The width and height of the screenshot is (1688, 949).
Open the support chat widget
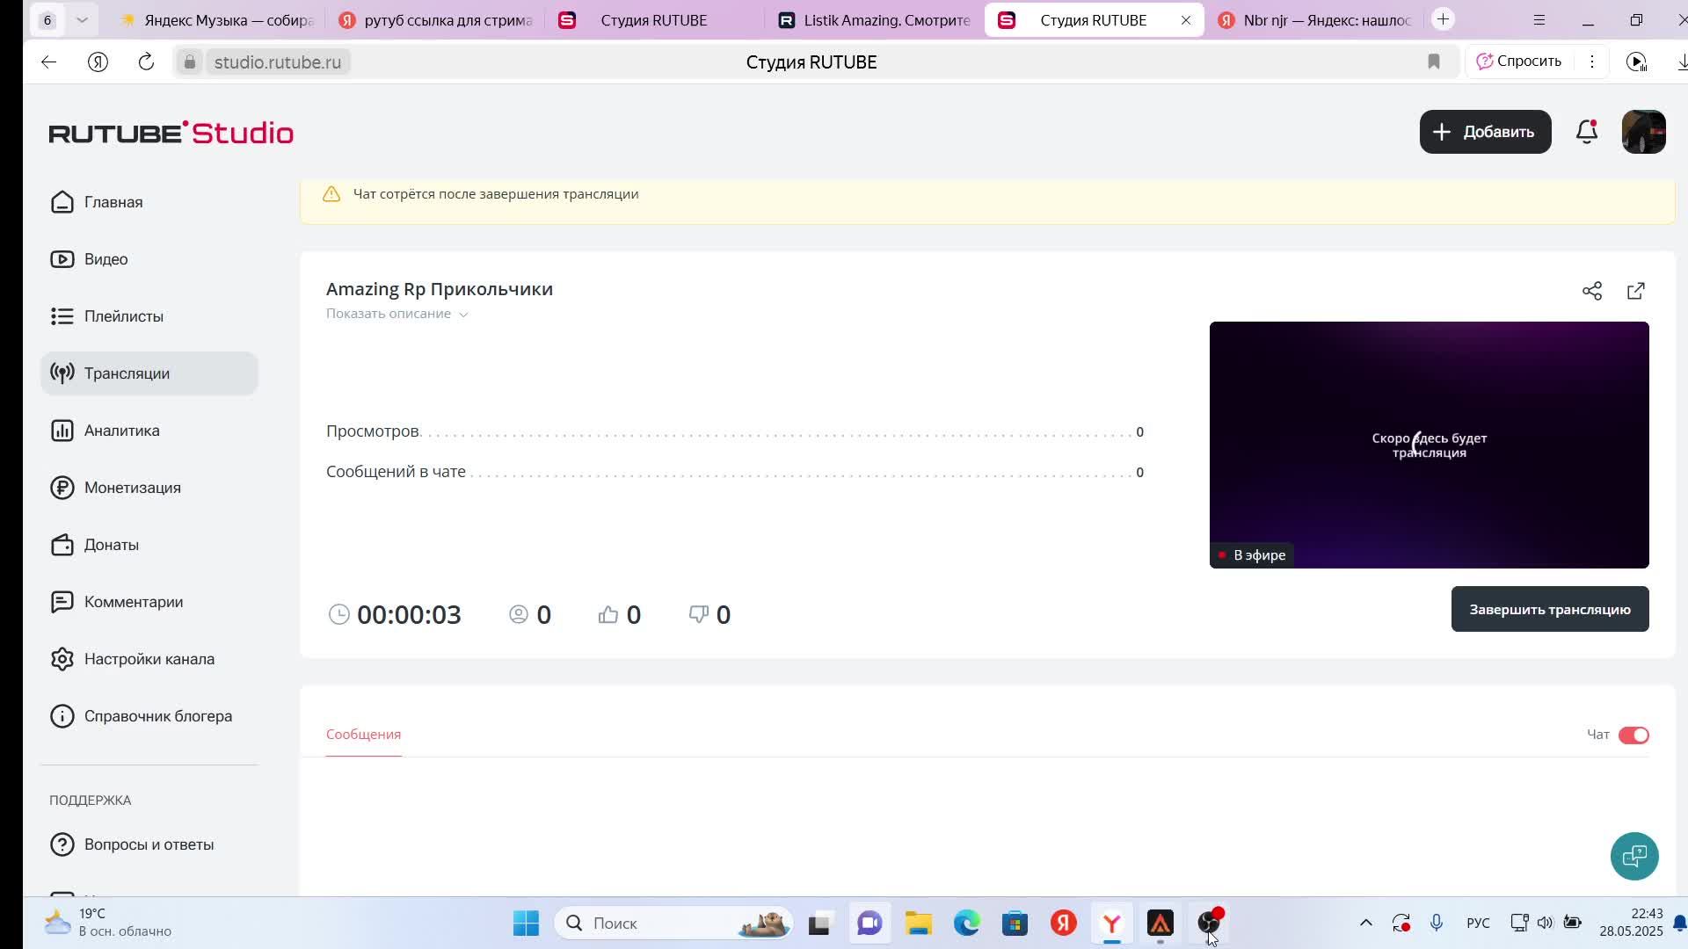(1633, 856)
